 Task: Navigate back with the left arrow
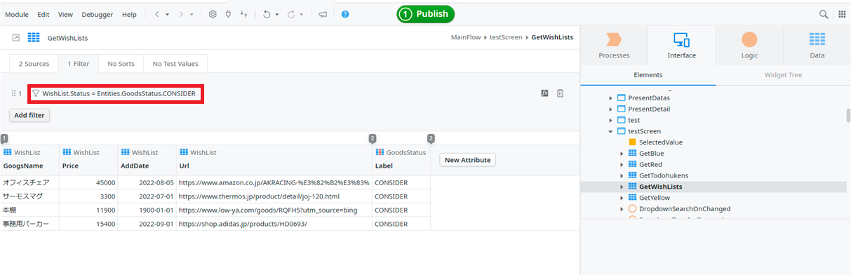point(157,14)
